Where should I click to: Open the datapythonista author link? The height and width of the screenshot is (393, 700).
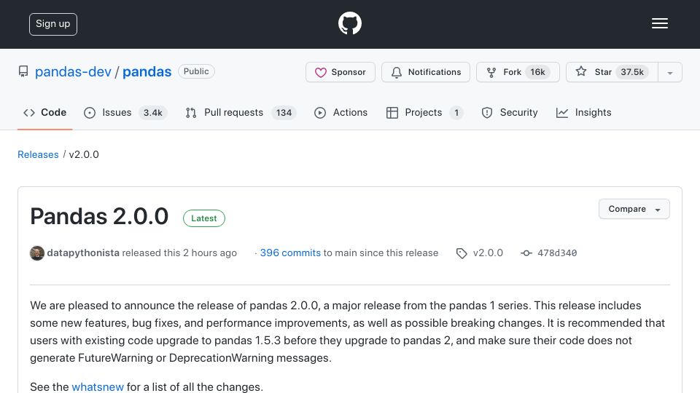pyautogui.click(x=83, y=253)
